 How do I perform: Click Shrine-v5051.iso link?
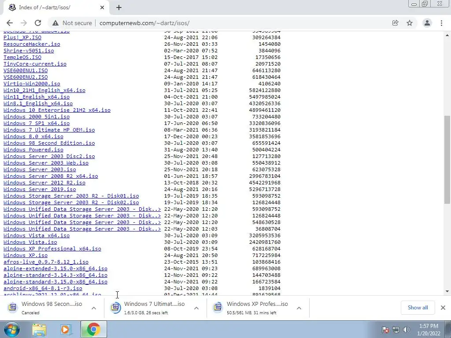(29, 51)
